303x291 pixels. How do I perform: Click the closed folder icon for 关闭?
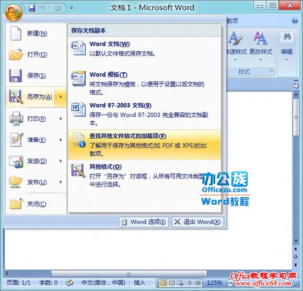click(x=16, y=204)
